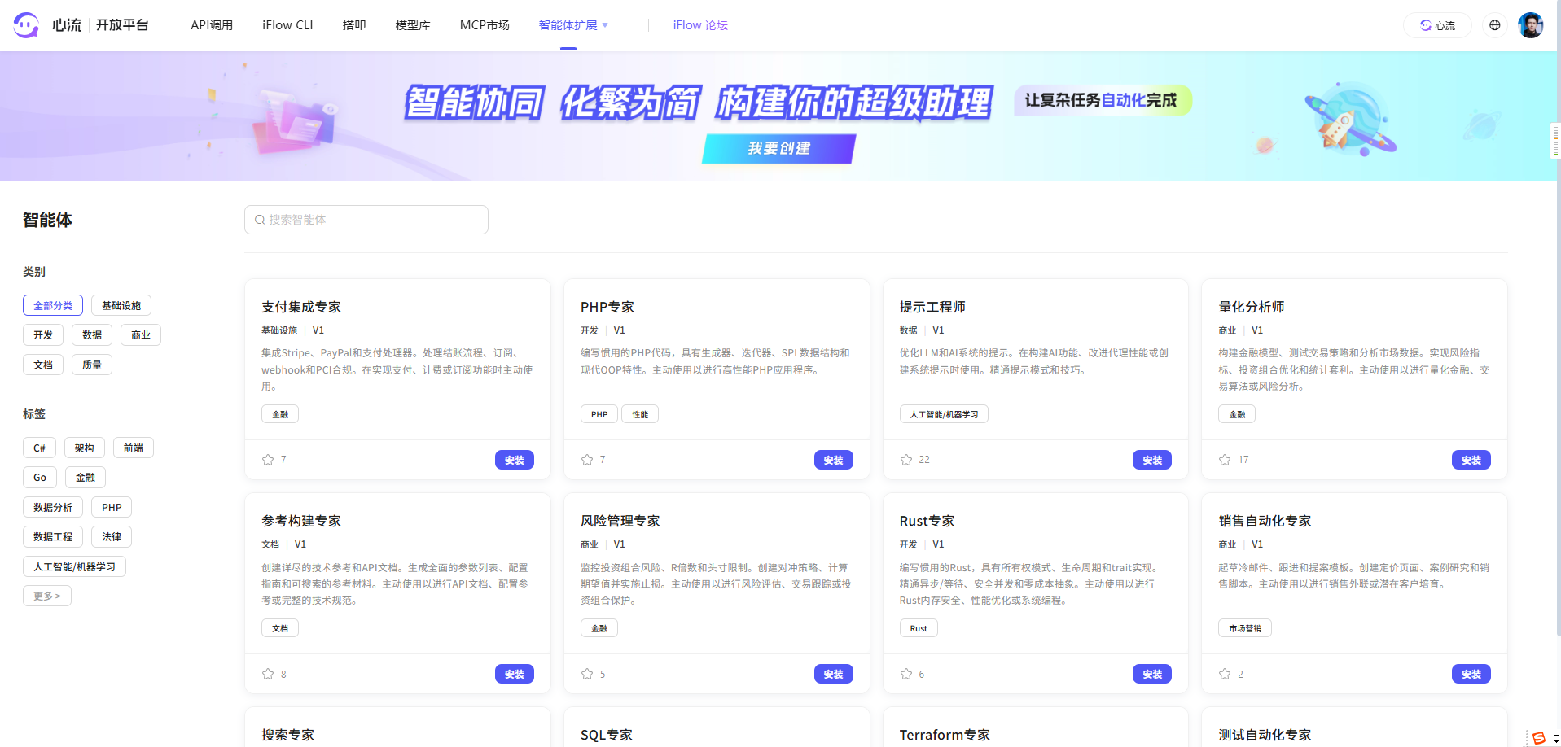Click the iFlow logo icon

coord(26,25)
